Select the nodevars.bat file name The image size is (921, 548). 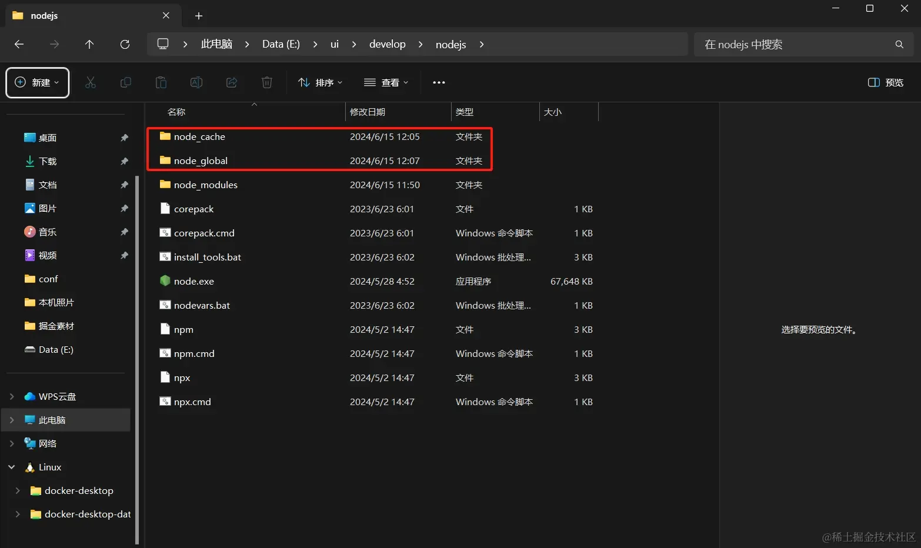(202, 305)
